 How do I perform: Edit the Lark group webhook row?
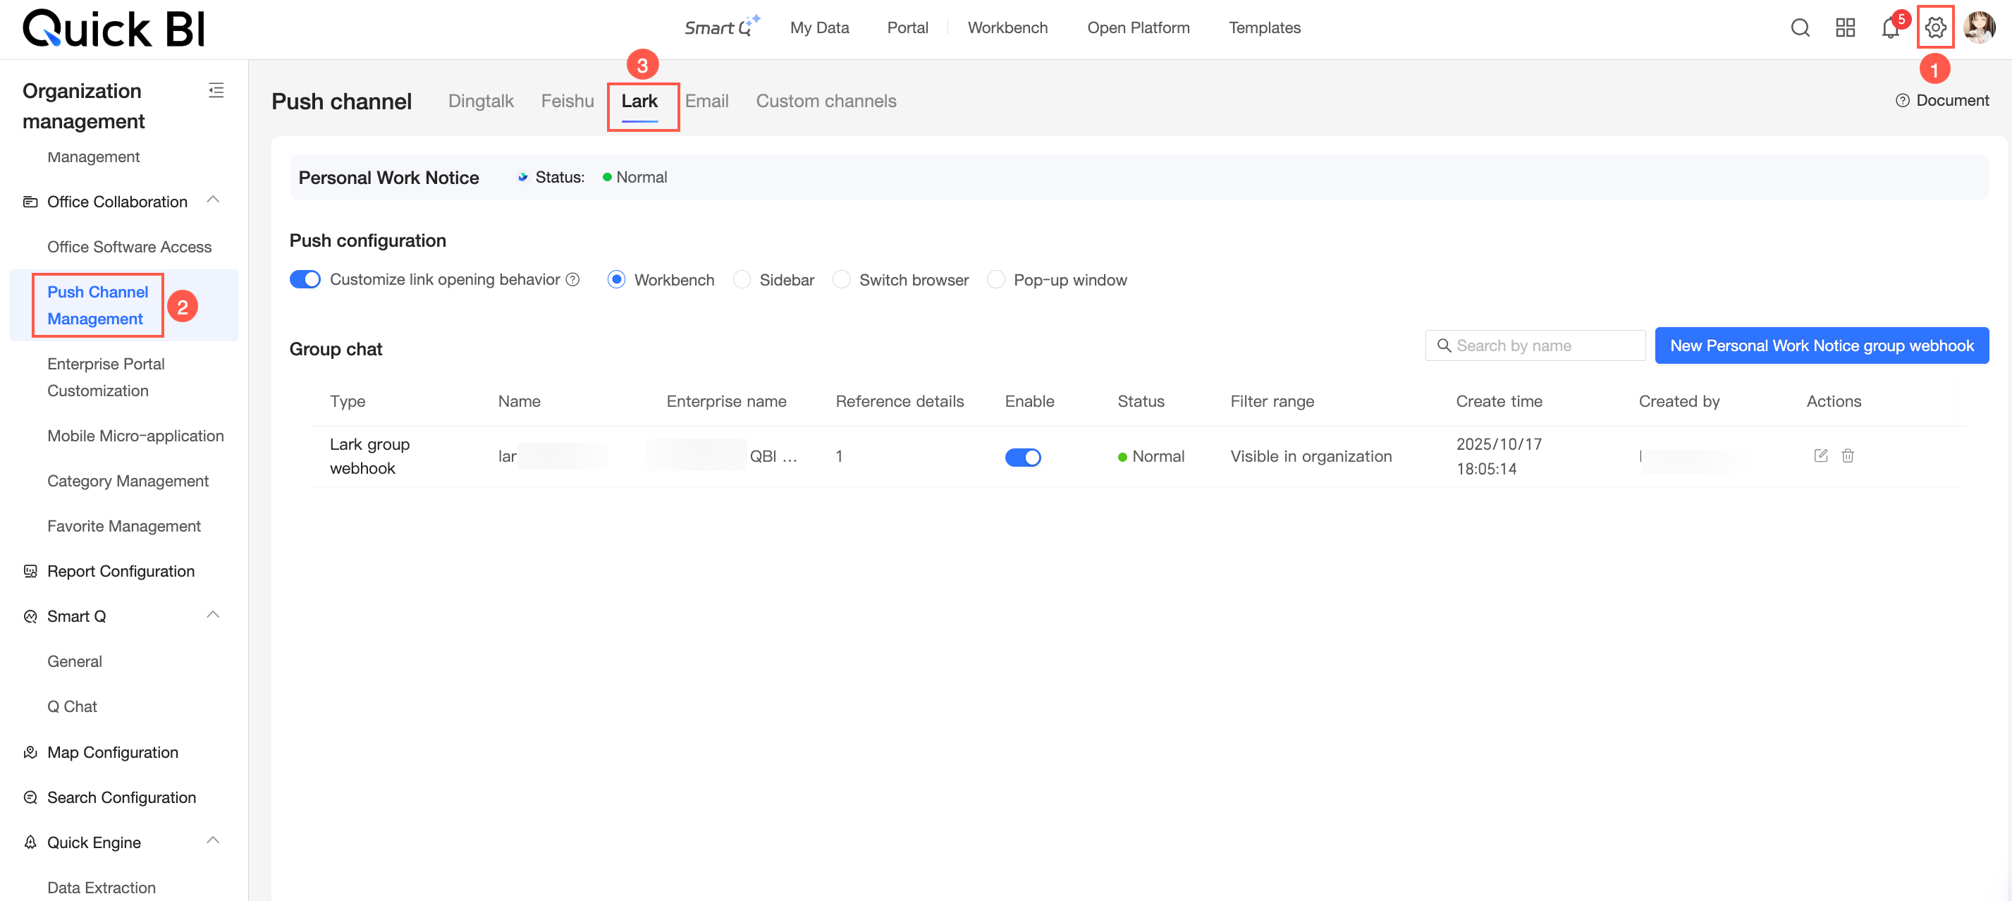1821,456
